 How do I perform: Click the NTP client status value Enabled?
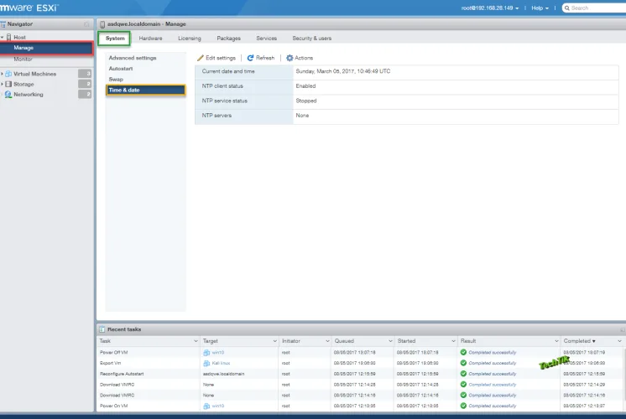305,86
